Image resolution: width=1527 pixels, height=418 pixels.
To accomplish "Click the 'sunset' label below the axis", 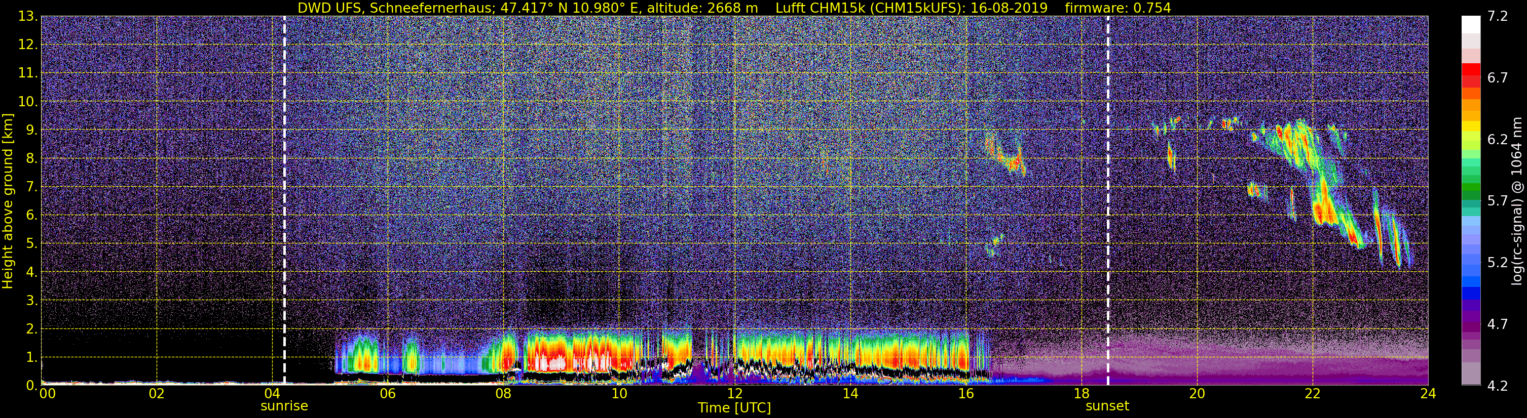I will pos(1107,406).
